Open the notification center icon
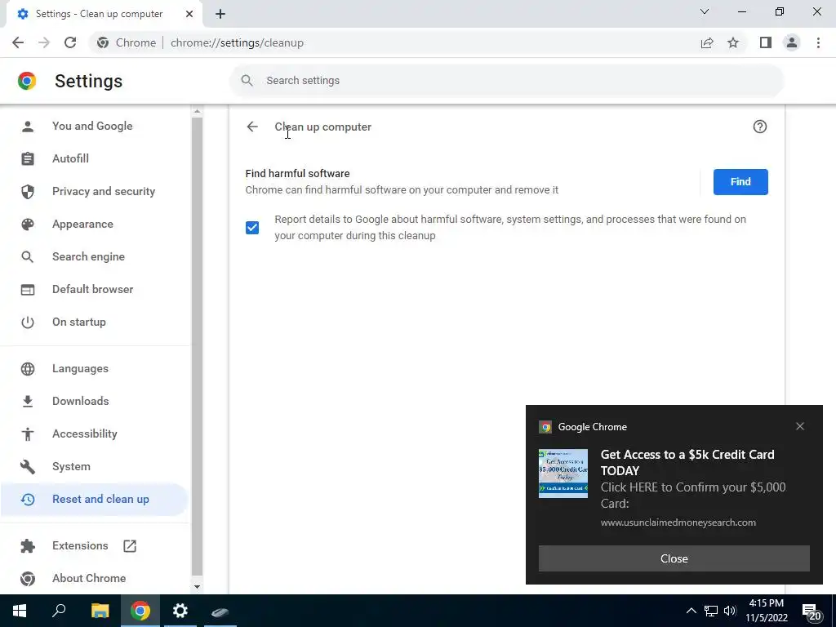The height and width of the screenshot is (627, 836). [x=812, y=611]
